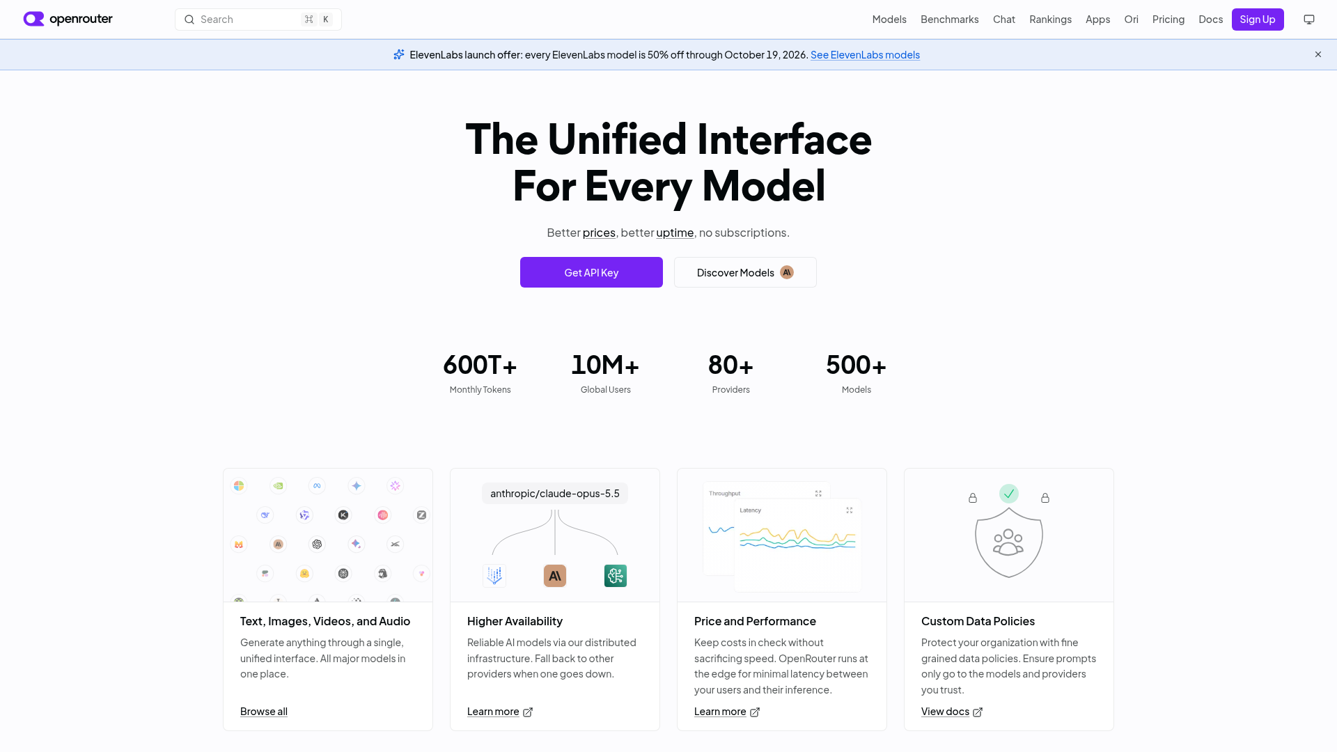Toggle the display theme monitor icon
This screenshot has width=1337, height=752.
tap(1309, 19)
